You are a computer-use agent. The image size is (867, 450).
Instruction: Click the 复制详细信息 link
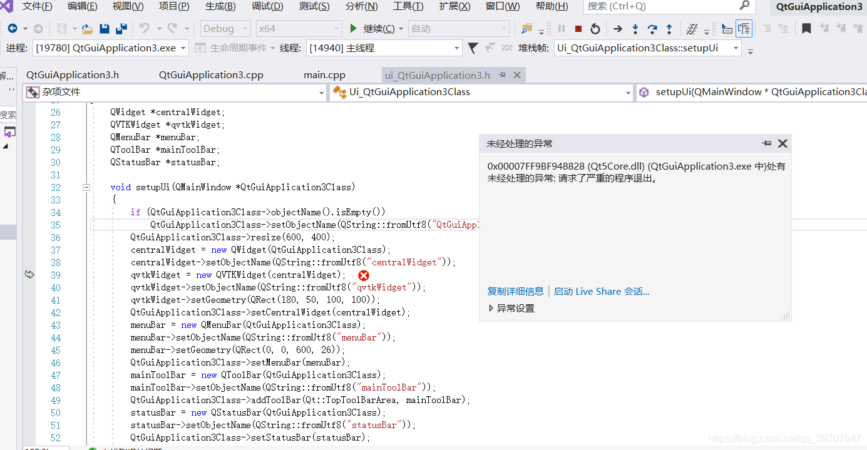515,291
